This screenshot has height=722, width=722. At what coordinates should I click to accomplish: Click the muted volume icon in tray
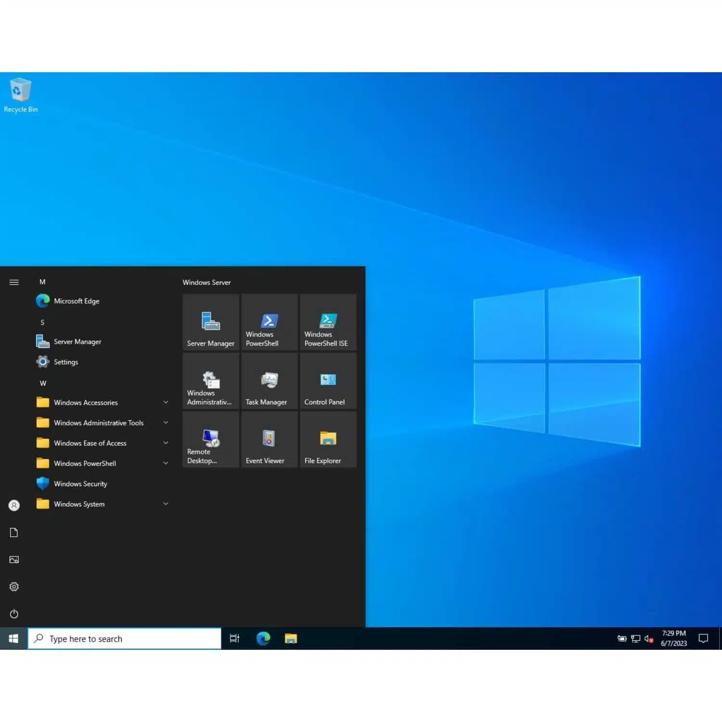click(x=649, y=639)
